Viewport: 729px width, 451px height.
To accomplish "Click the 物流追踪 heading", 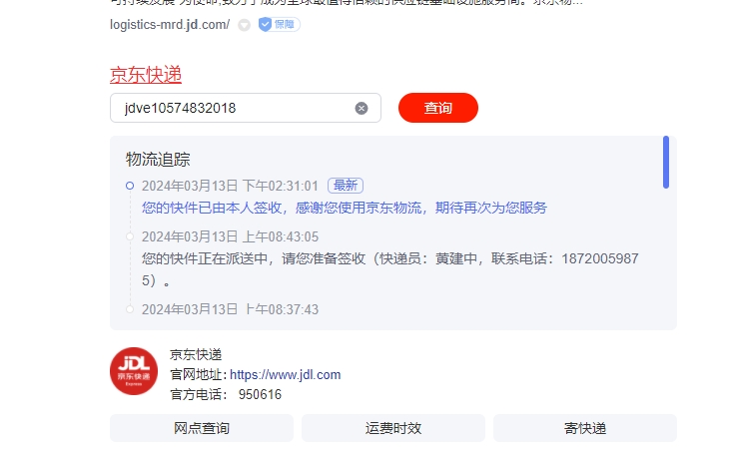I will coord(158,160).
